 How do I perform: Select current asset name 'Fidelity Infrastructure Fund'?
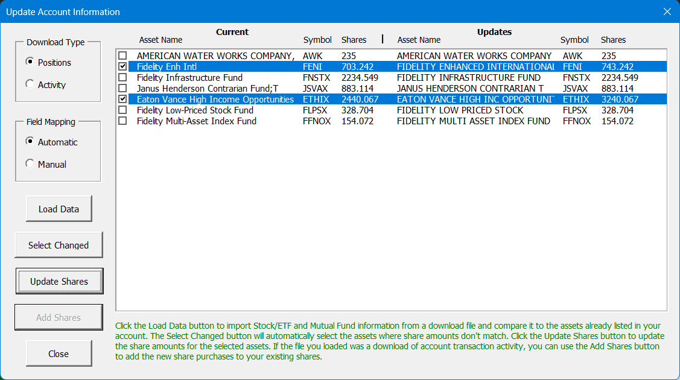click(x=189, y=78)
